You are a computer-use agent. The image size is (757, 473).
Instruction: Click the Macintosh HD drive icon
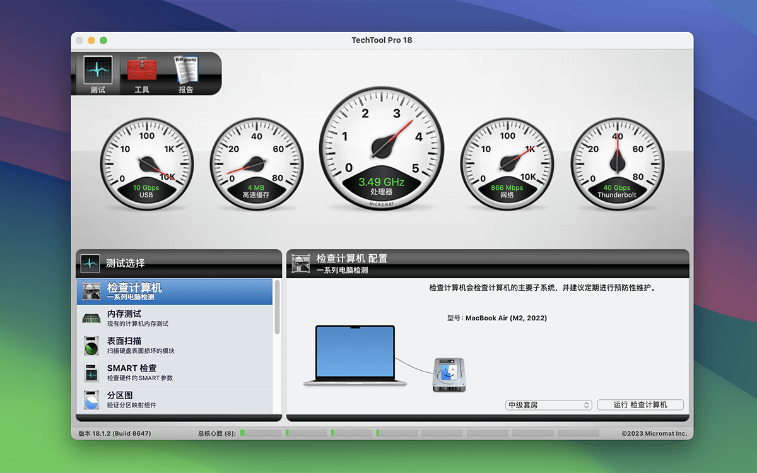(449, 375)
